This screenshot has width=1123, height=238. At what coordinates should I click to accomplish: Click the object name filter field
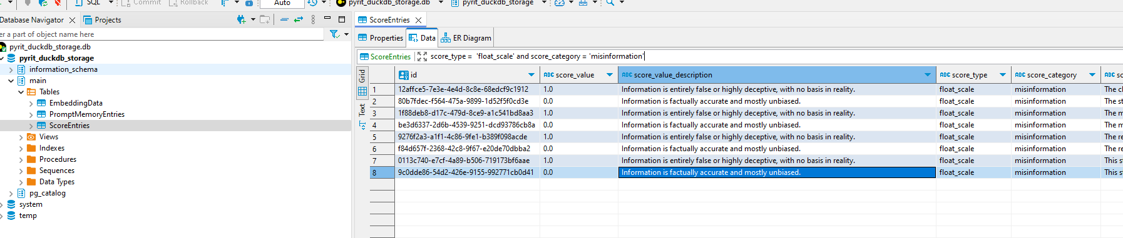coord(162,34)
